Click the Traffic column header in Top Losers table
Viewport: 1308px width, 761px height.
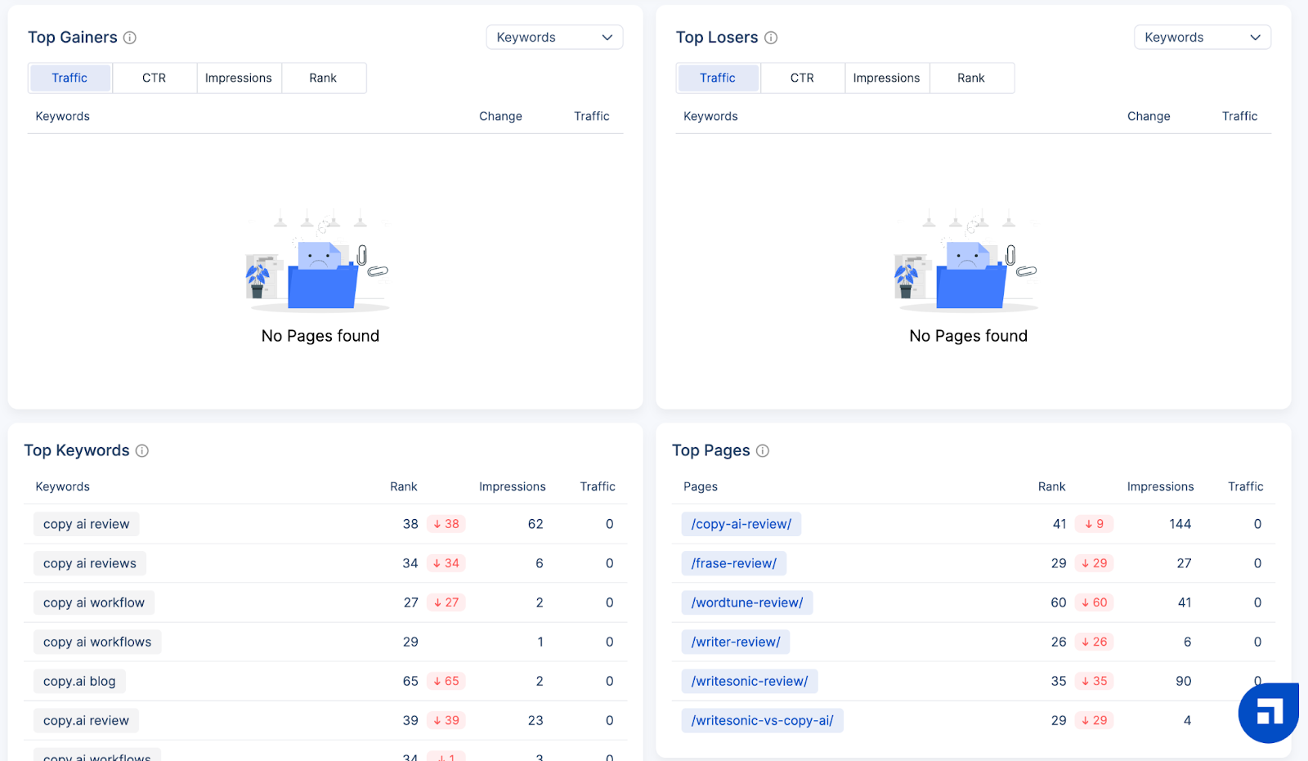click(1240, 116)
